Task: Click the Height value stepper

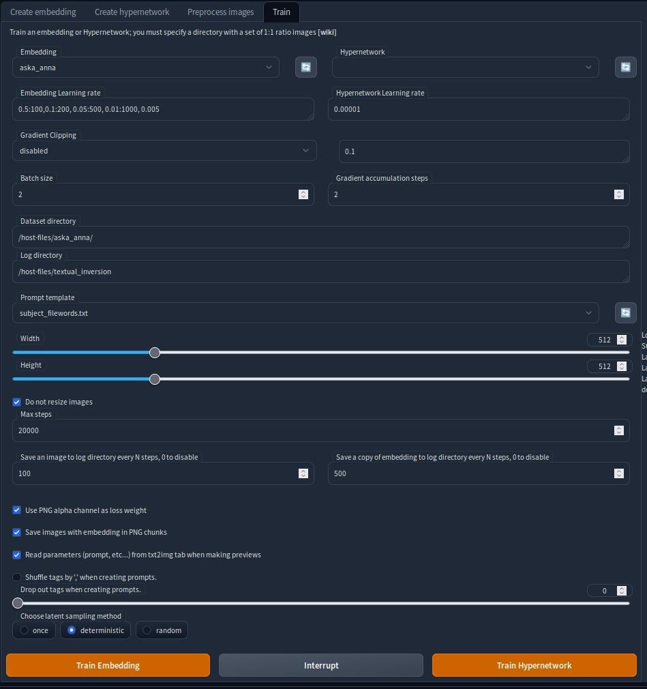Action: tap(622, 366)
